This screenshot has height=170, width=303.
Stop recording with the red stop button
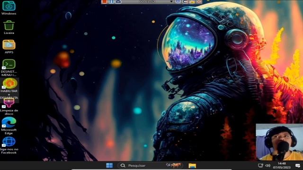pos(105,2)
